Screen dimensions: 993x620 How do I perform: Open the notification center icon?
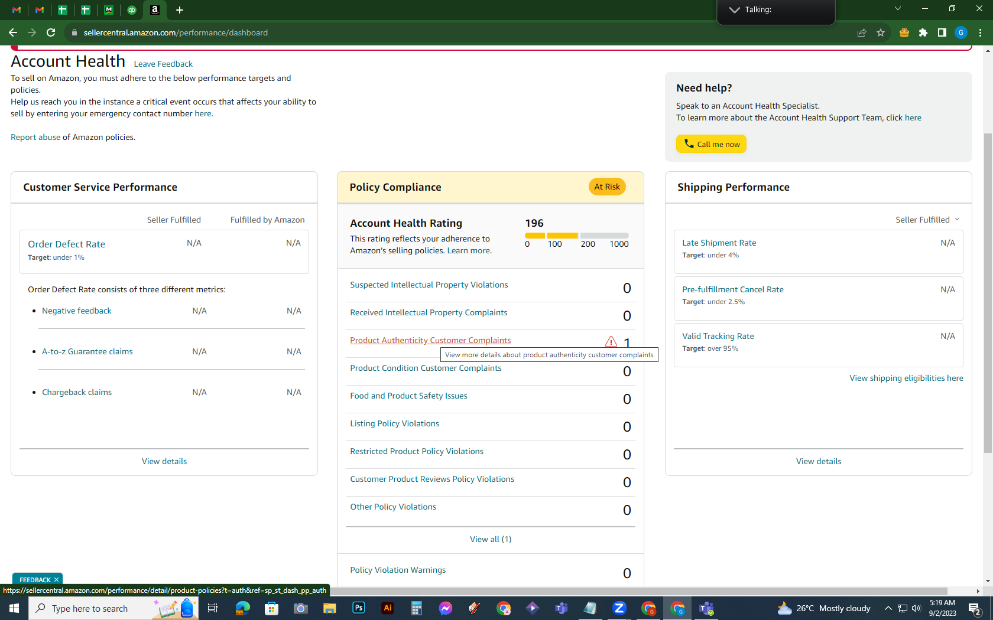click(975, 608)
